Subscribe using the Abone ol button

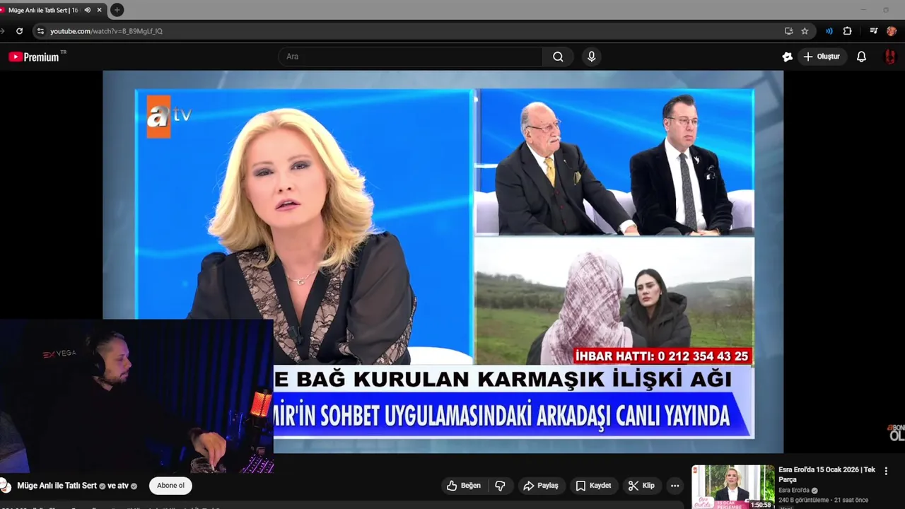170,486
